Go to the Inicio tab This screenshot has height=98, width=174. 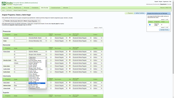(4, 8)
